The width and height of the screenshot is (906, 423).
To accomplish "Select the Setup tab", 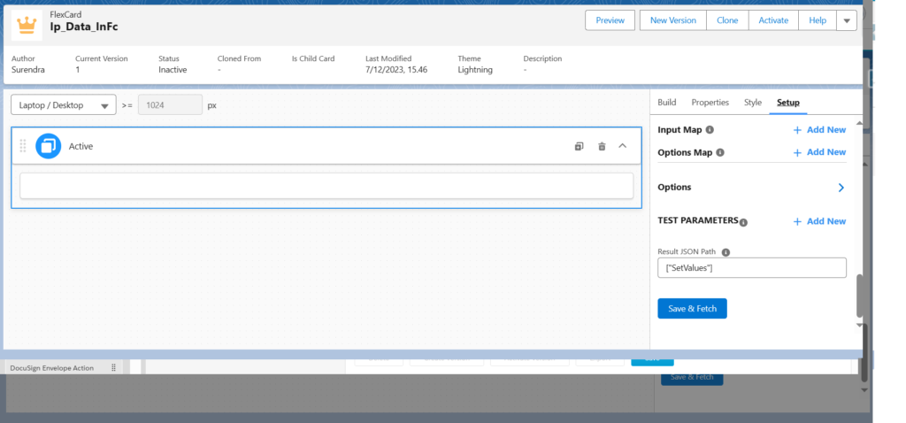I will (x=788, y=103).
